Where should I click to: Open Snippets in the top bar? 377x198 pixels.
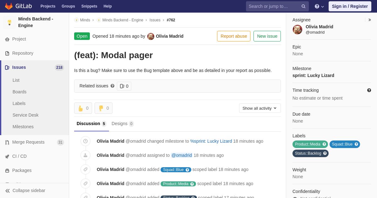[89, 6]
